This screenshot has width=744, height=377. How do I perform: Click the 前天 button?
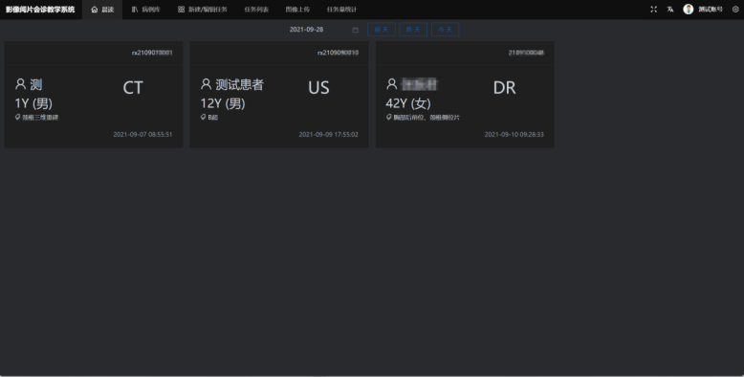pos(382,30)
